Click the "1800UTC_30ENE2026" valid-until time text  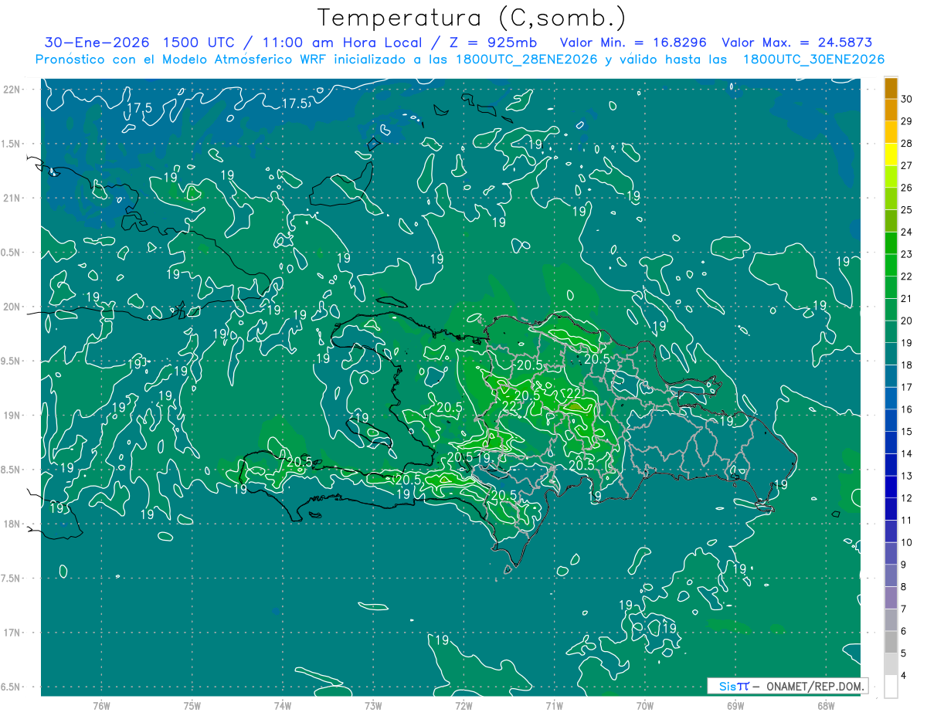tap(813, 59)
